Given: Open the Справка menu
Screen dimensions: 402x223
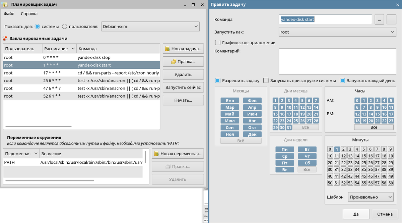Looking at the screenshot, I should (29, 14).
